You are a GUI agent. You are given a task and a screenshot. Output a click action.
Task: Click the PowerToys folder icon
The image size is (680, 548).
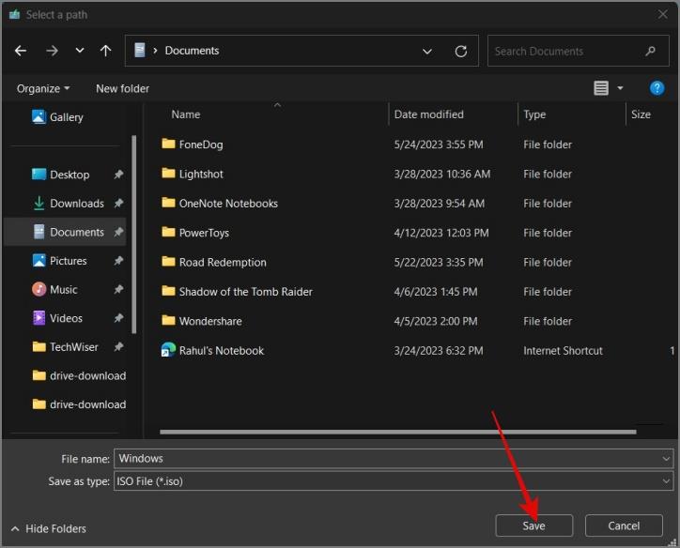[168, 232]
